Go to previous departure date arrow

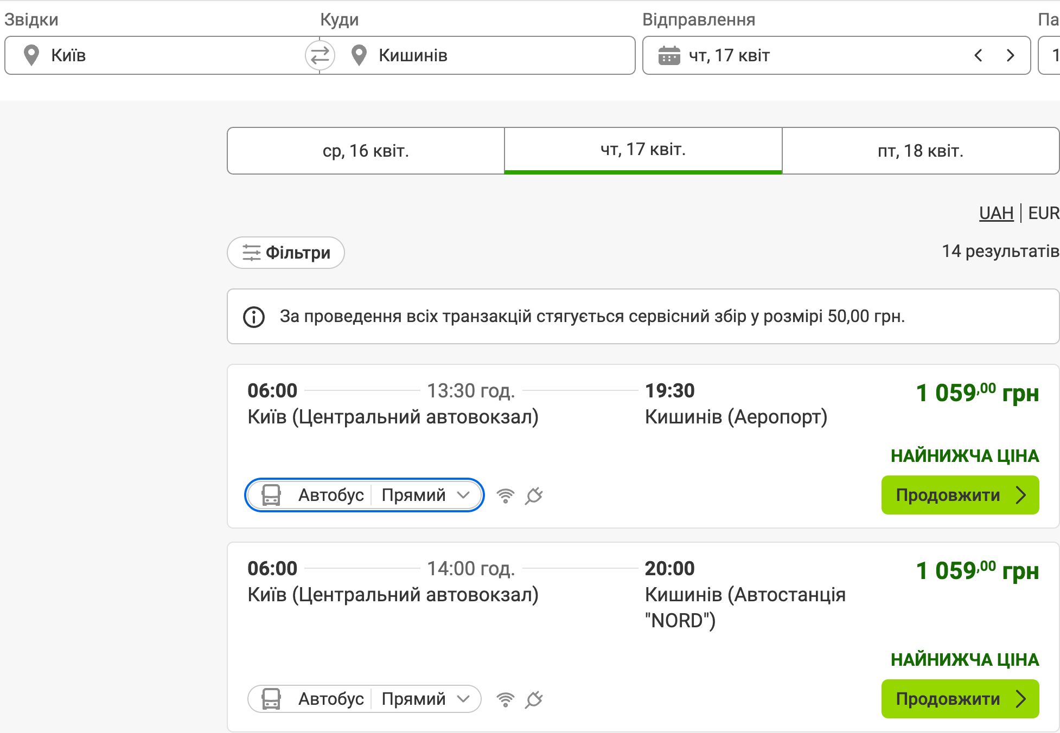(x=978, y=55)
